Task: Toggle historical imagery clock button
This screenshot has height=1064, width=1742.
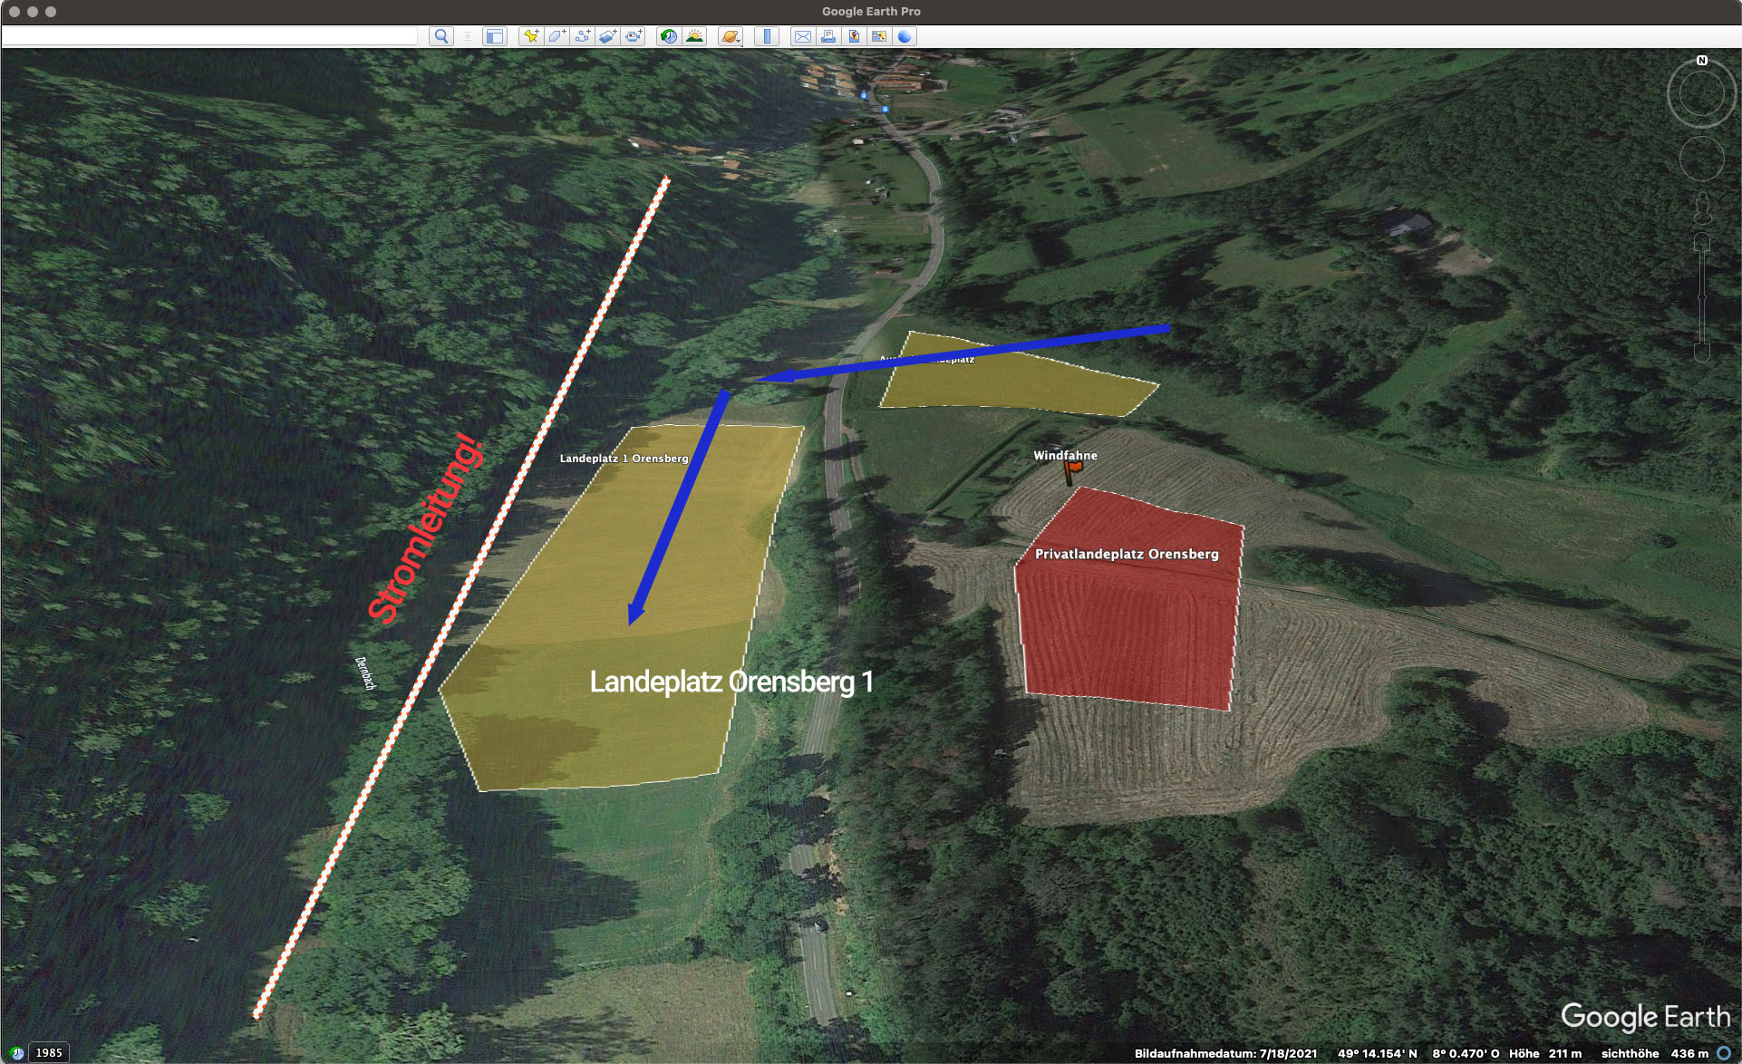Action: tap(668, 36)
